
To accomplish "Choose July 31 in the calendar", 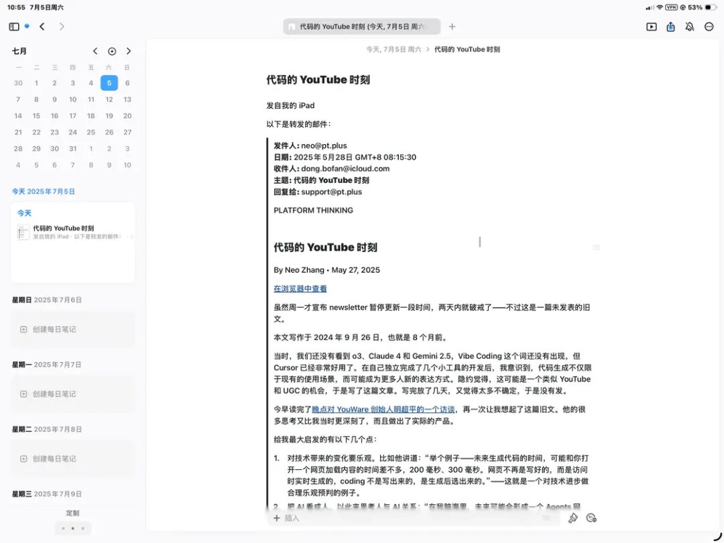I will 73,149.
